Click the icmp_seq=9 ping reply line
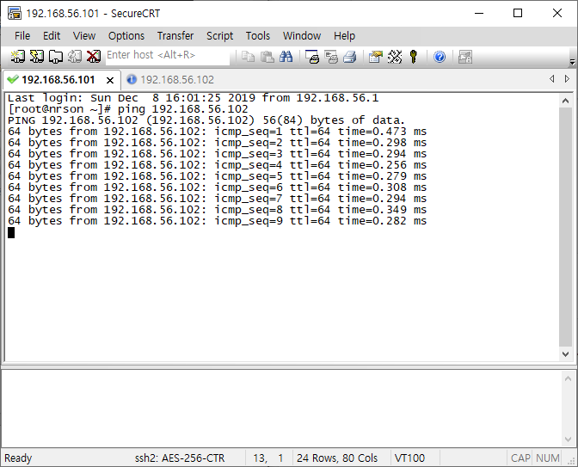The height and width of the screenshot is (467, 578). (217, 221)
